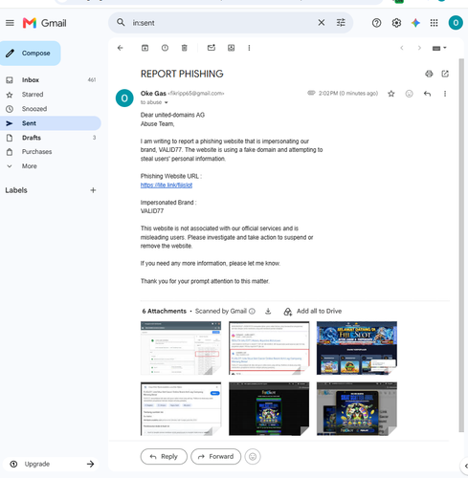
Task: Open the dark slot page attachment thumbnail
Action: tap(269, 409)
